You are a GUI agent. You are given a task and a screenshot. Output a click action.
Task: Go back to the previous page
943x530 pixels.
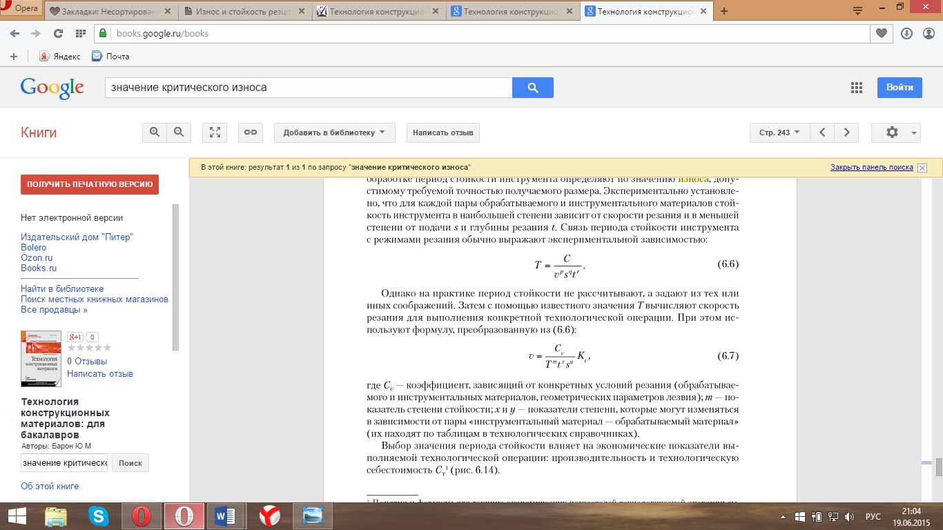tap(15, 33)
